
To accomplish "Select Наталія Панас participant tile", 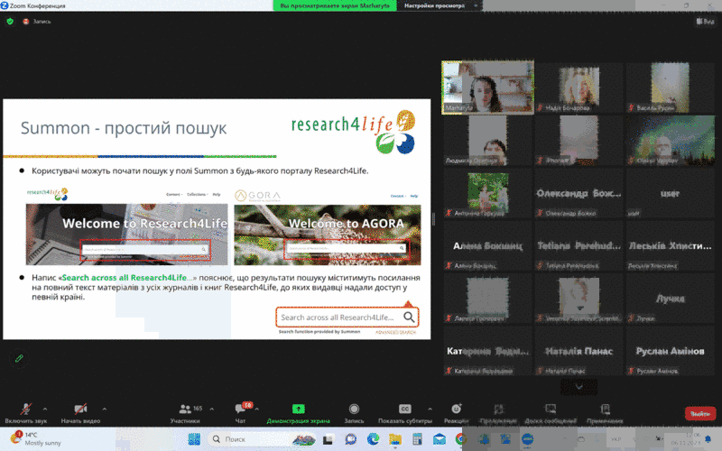I will 579,351.
